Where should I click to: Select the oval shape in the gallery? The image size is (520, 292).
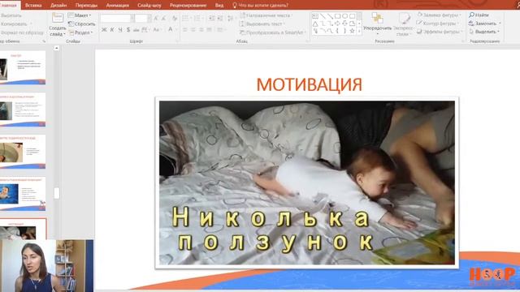tap(344, 16)
